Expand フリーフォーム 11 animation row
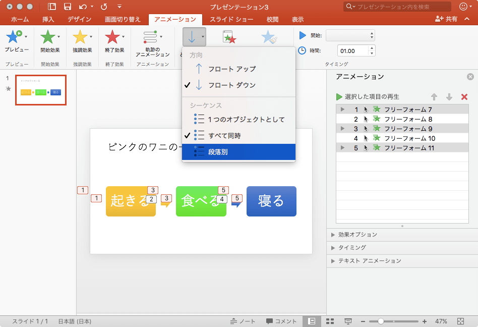The height and width of the screenshot is (327, 478). point(343,148)
